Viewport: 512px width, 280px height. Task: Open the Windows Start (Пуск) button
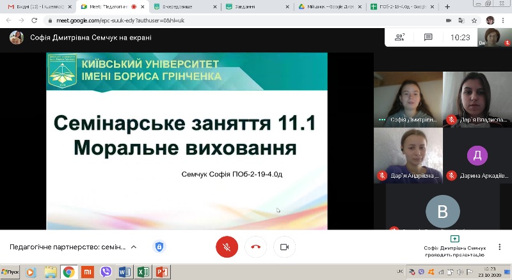[10, 272]
